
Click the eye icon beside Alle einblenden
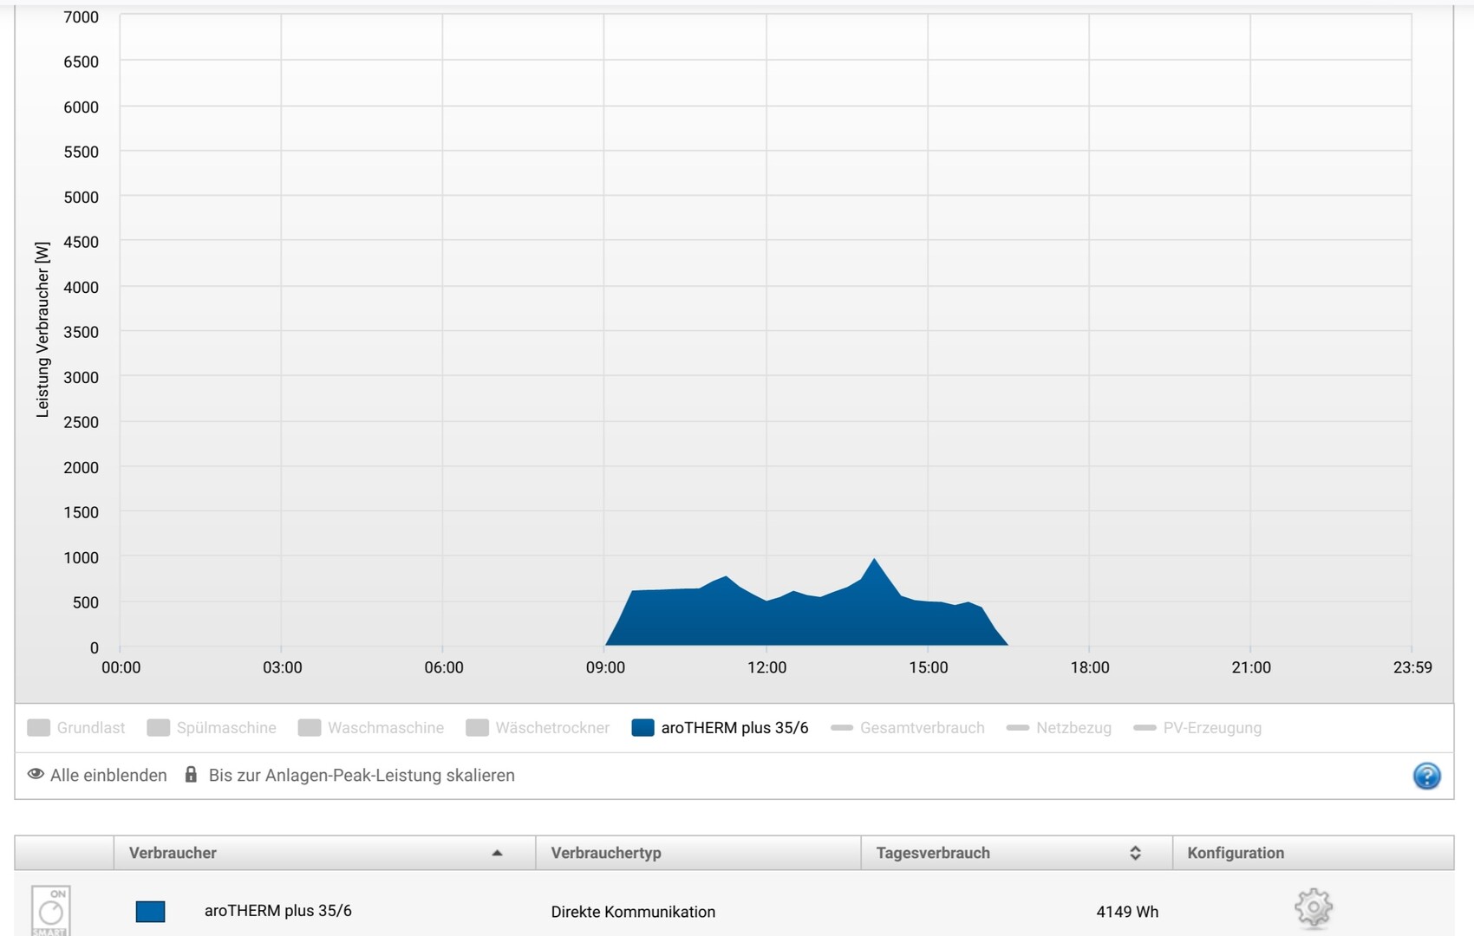(36, 774)
